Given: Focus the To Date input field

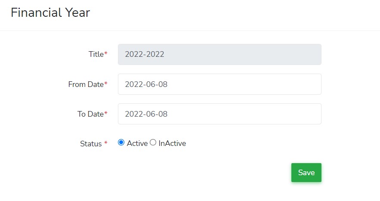Looking at the screenshot, I should coord(219,114).
